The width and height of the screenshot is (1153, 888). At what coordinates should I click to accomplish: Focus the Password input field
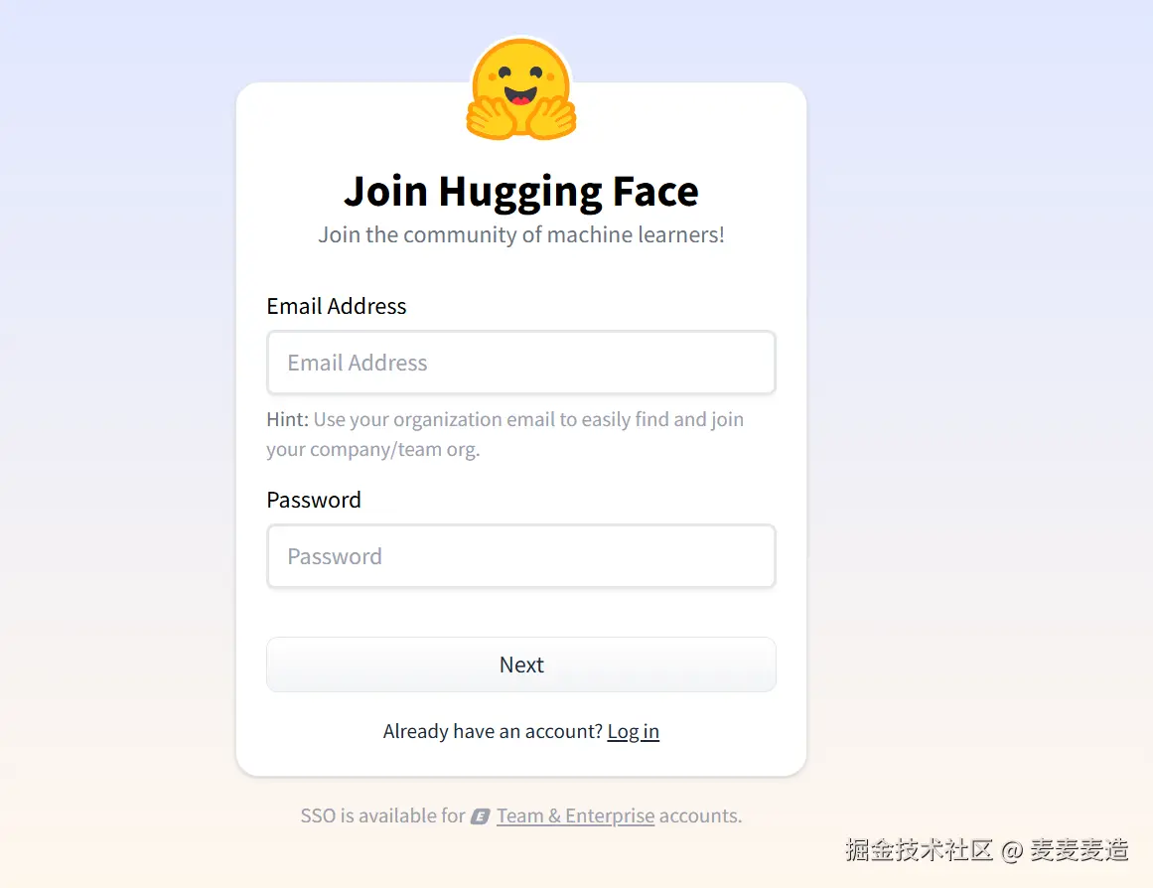pos(521,556)
